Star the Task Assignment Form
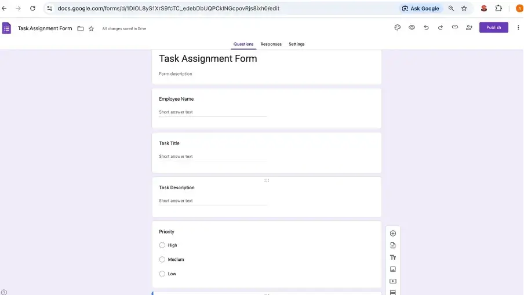Image resolution: width=524 pixels, height=295 pixels. click(91, 29)
